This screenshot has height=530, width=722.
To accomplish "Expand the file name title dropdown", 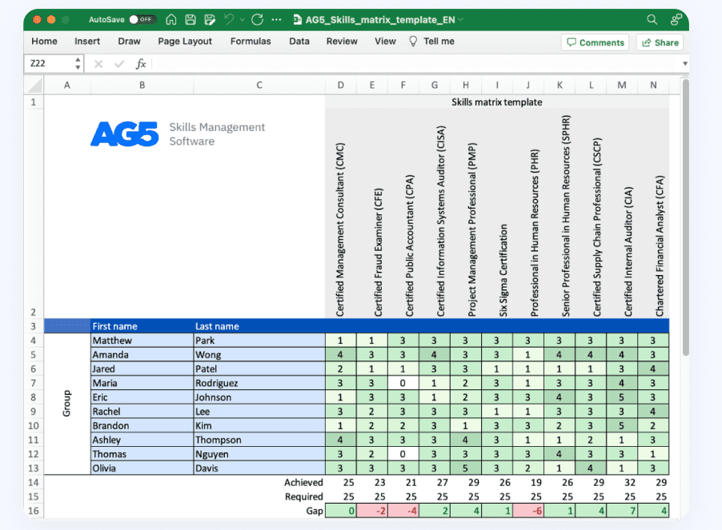I will (x=460, y=19).
